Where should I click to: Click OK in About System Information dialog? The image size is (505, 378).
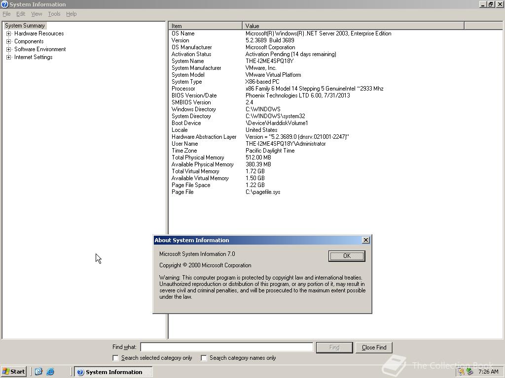pyautogui.click(x=347, y=256)
